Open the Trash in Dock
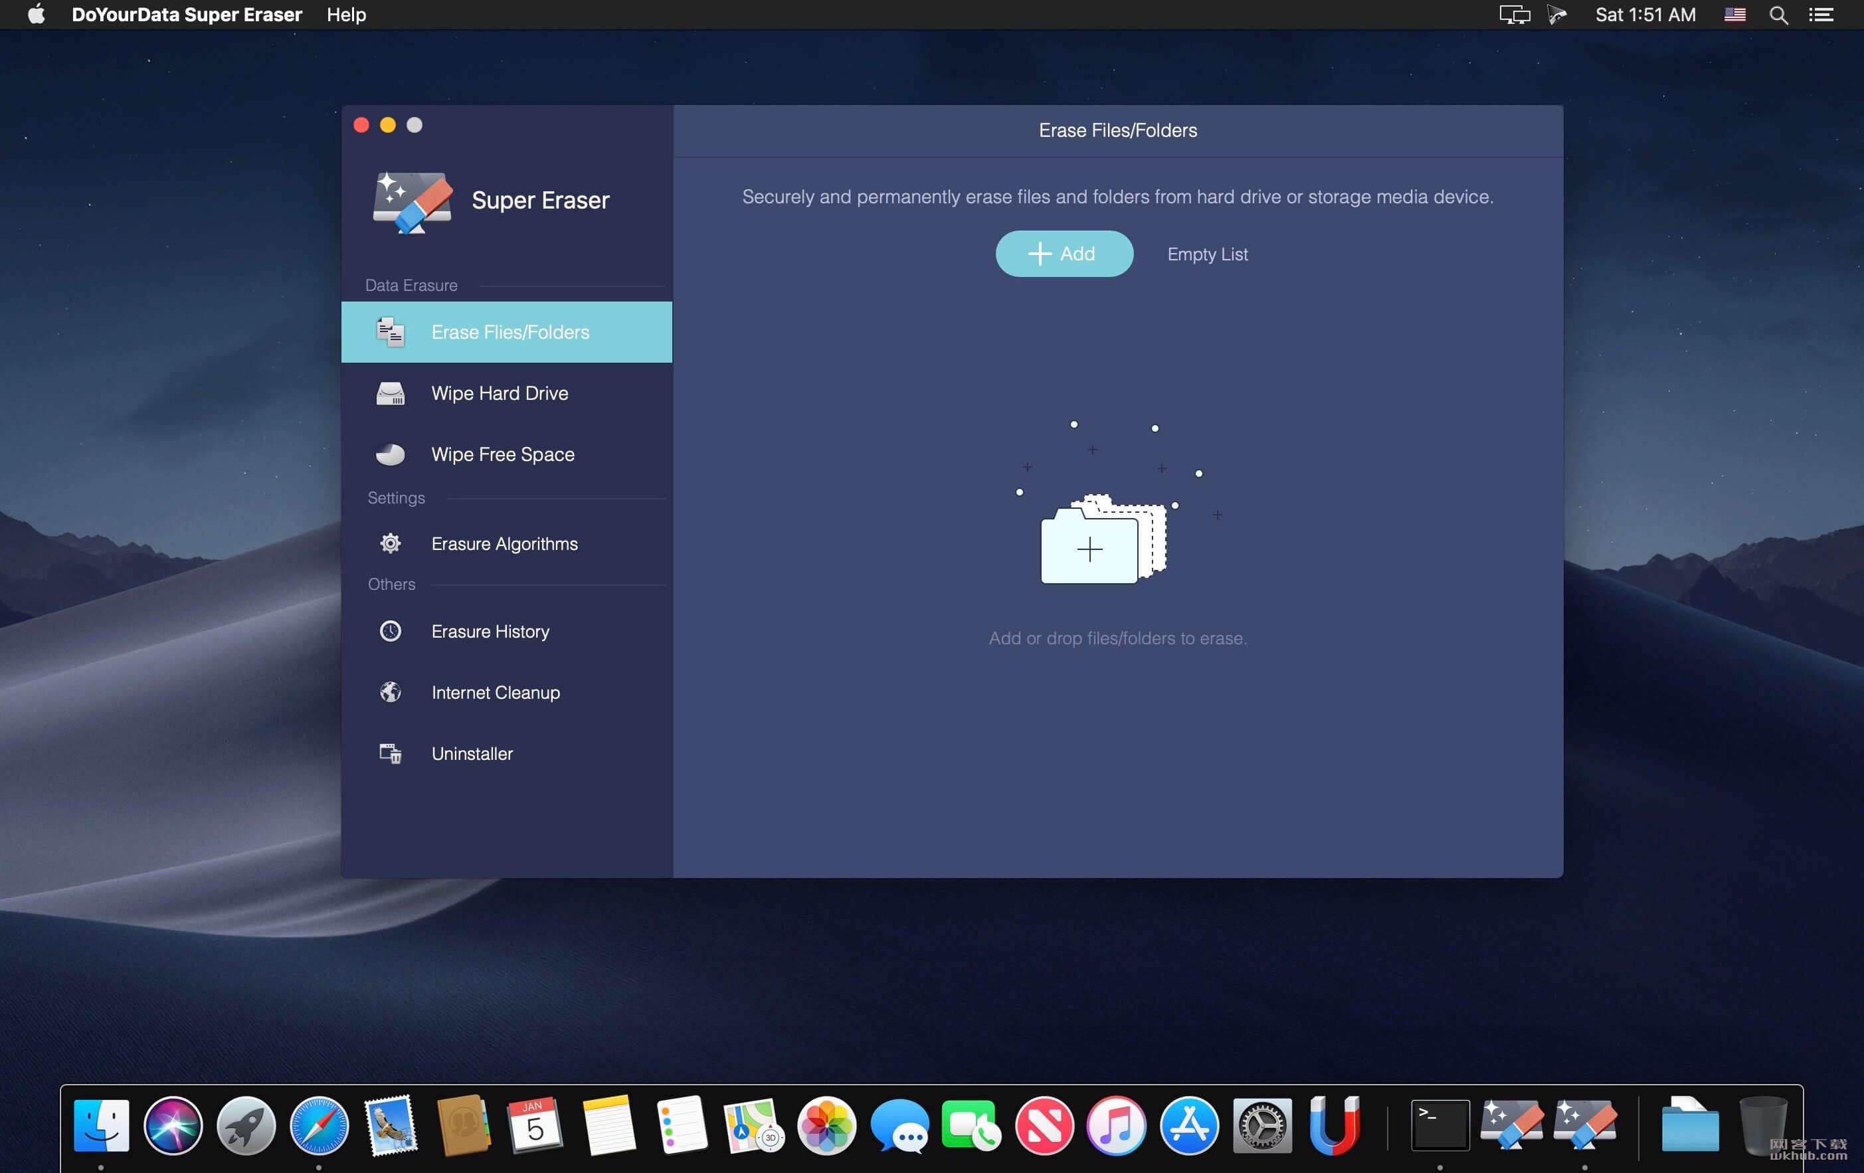Viewport: 1864px width, 1173px height. click(1762, 1125)
